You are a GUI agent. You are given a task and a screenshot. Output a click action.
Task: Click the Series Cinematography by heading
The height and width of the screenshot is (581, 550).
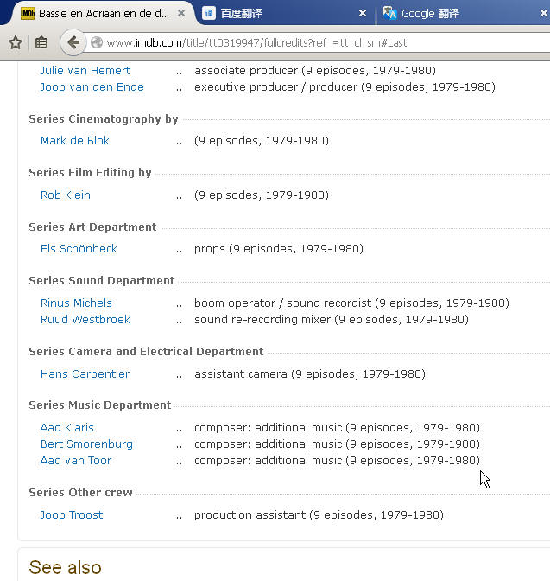[x=104, y=119]
